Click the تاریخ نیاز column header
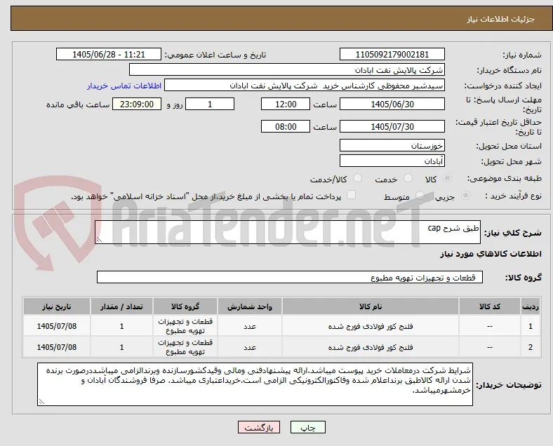The image size is (553, 446). tap(57, 306)
